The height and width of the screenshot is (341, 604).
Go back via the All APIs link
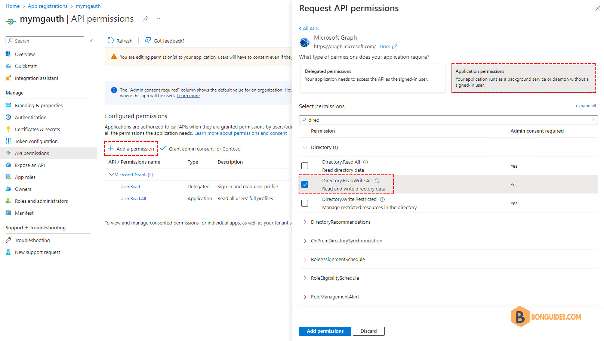click(x=309, y=28)
